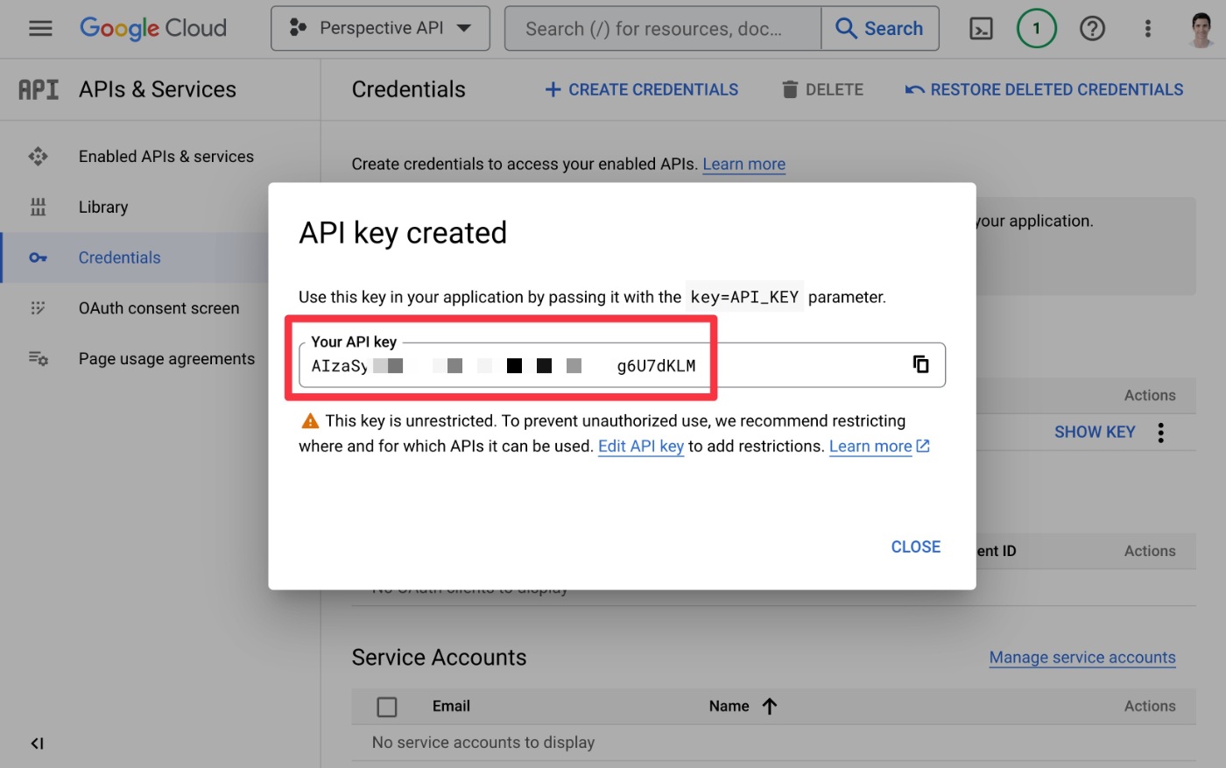
Task: Click the user profile avatar
Action: click(1201, 29)
